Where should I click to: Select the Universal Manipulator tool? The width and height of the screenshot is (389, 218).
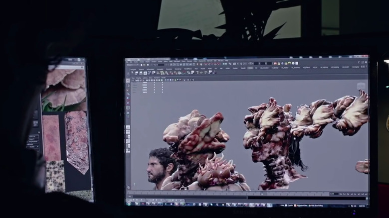(x=128, y=108)
